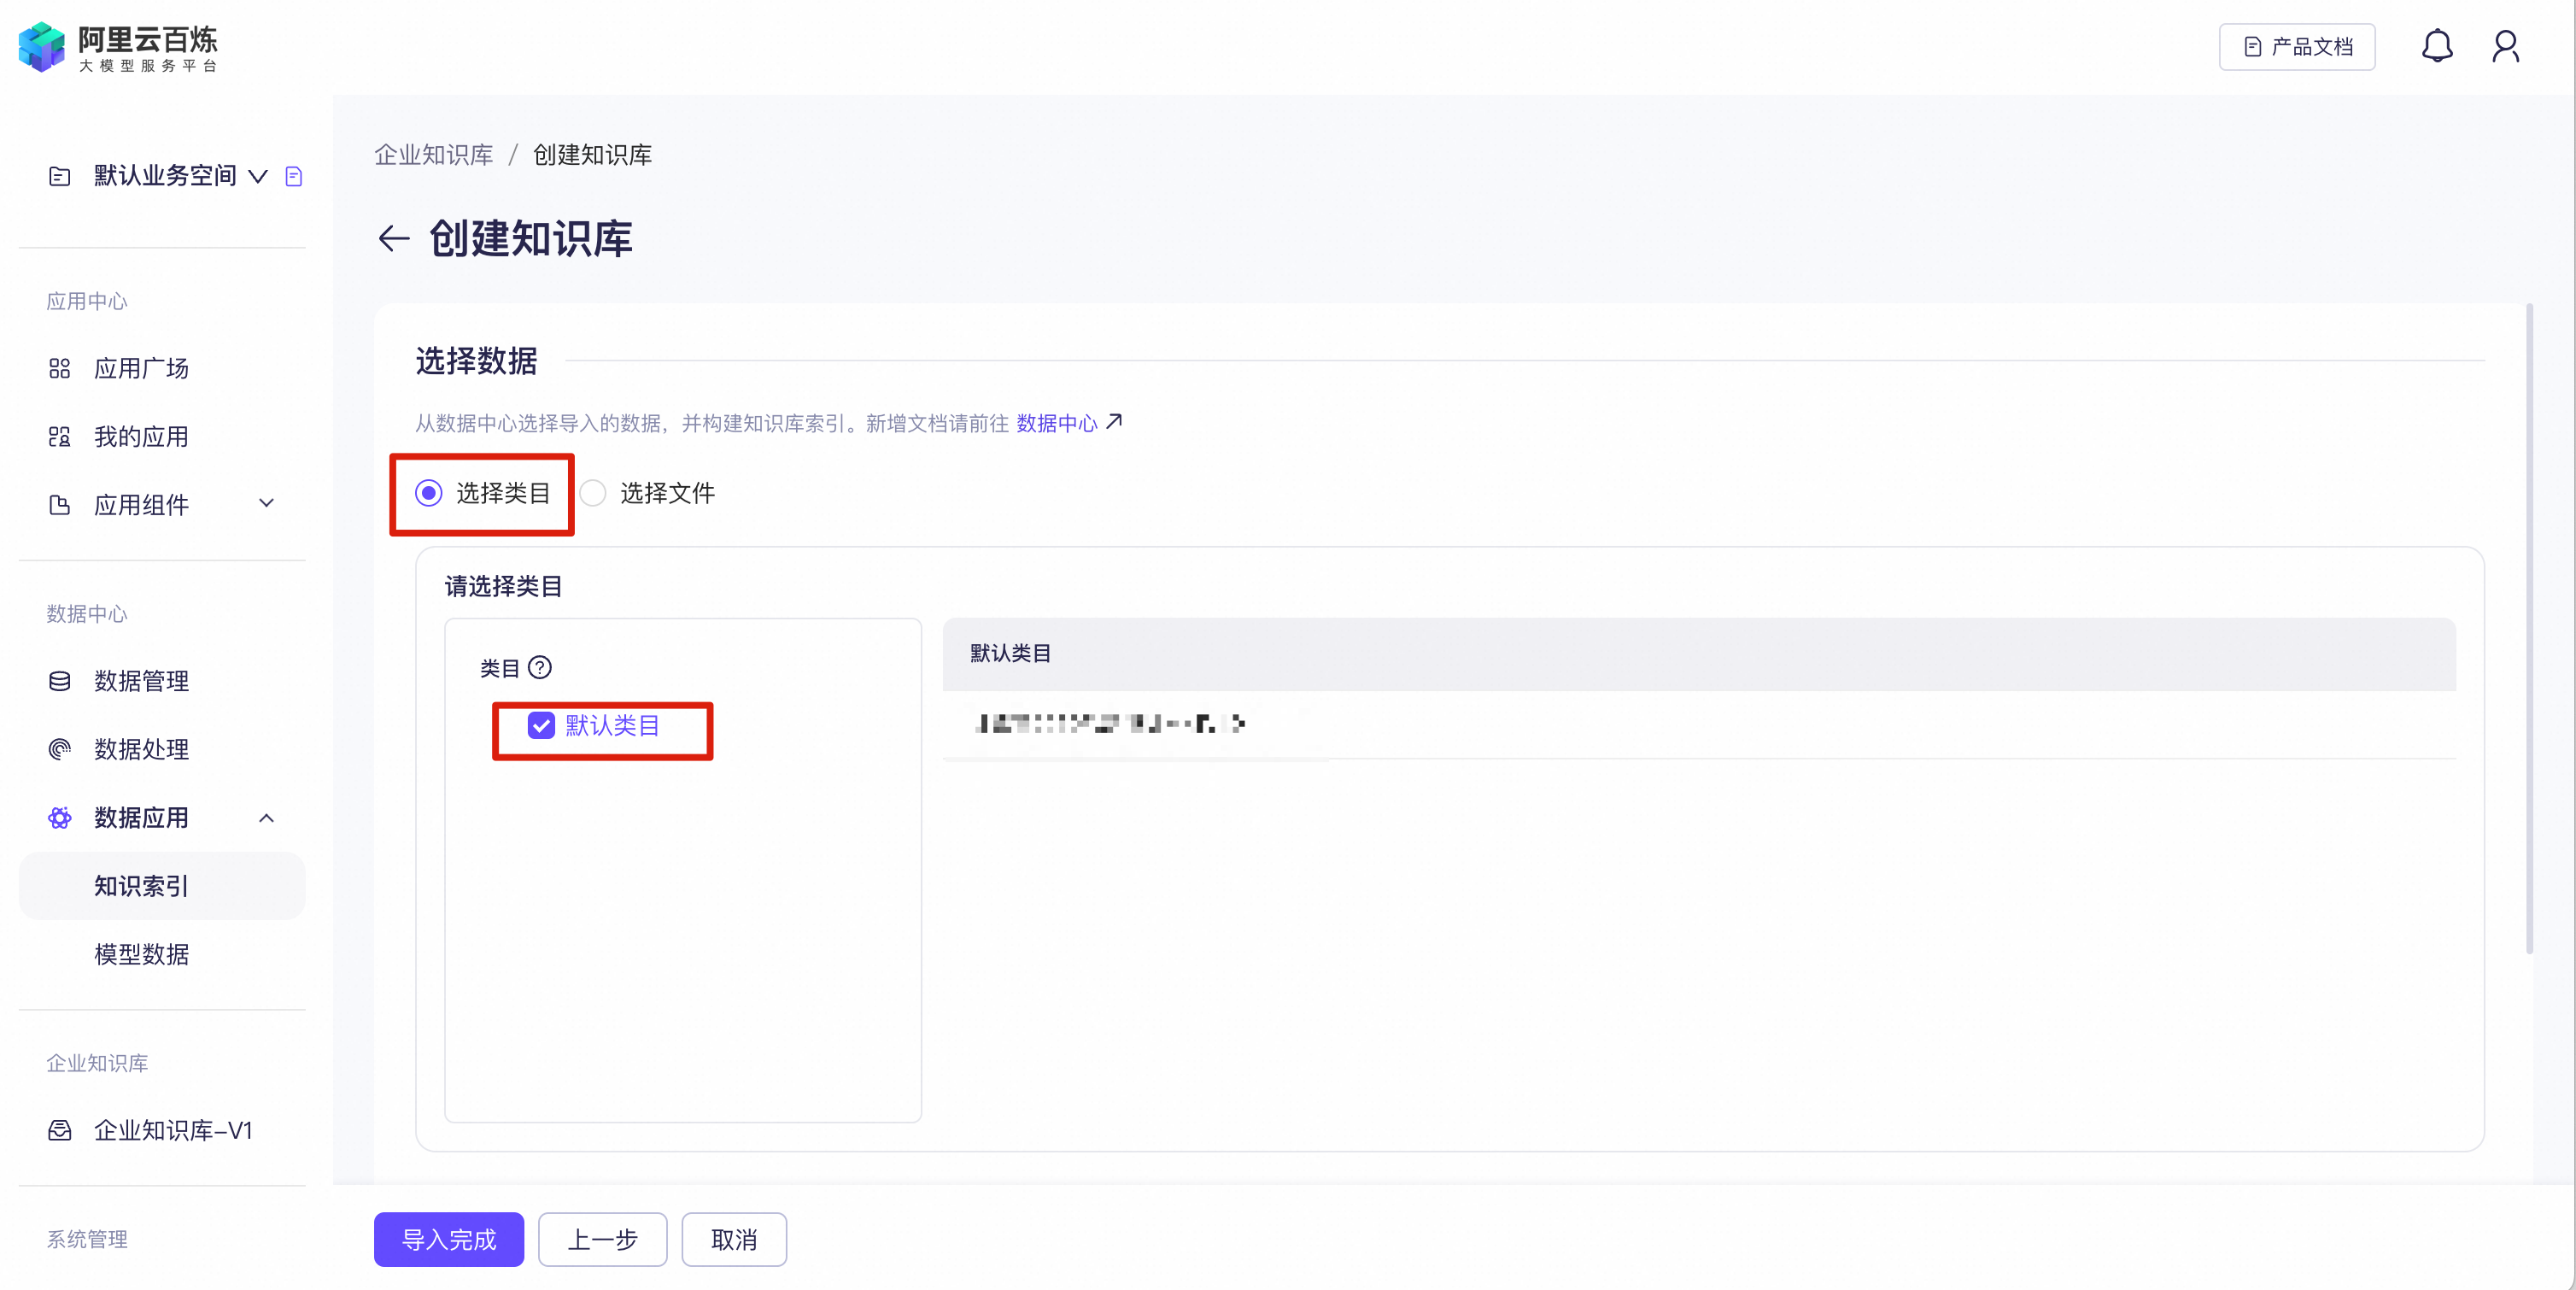Click the 应用广场 grid icon
Viewport: 2576px width, 1290px height.
[60, 368]
